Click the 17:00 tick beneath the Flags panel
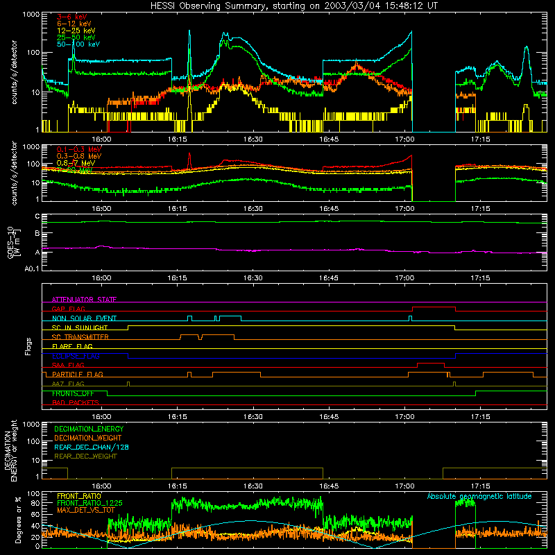The height and width of the screenshot is (555, 555). coord(404,417)
